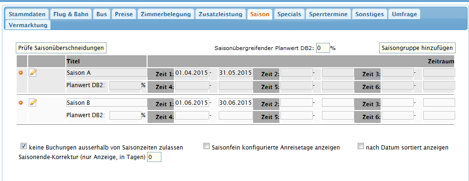Focus Saison A Zeit 5 start field

click(297, 85)
